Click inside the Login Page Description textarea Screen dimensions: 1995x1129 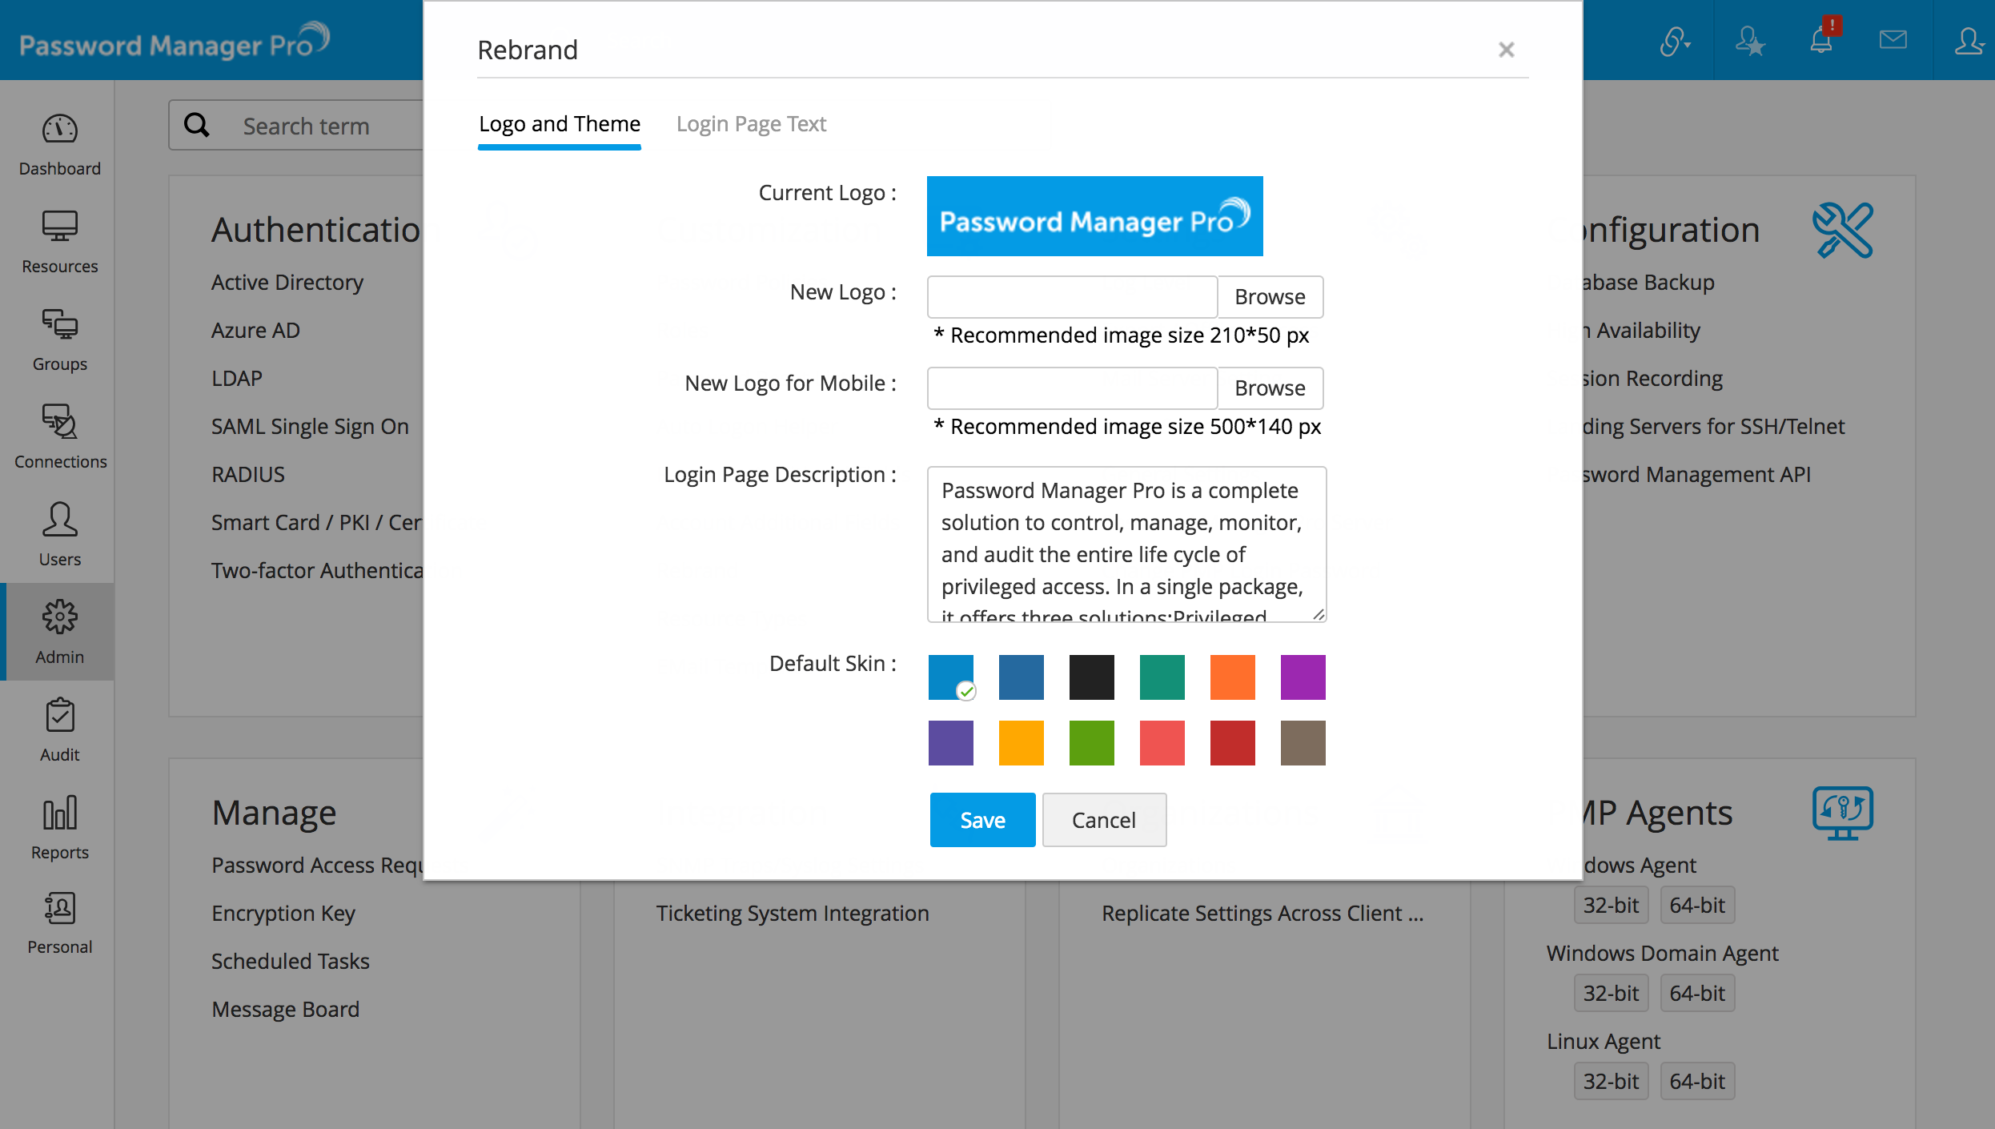(x=1126, y=544)
